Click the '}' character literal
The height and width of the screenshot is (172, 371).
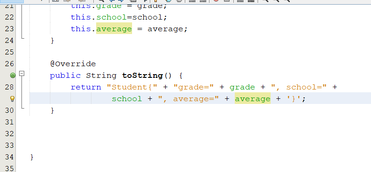click(294, 99)
